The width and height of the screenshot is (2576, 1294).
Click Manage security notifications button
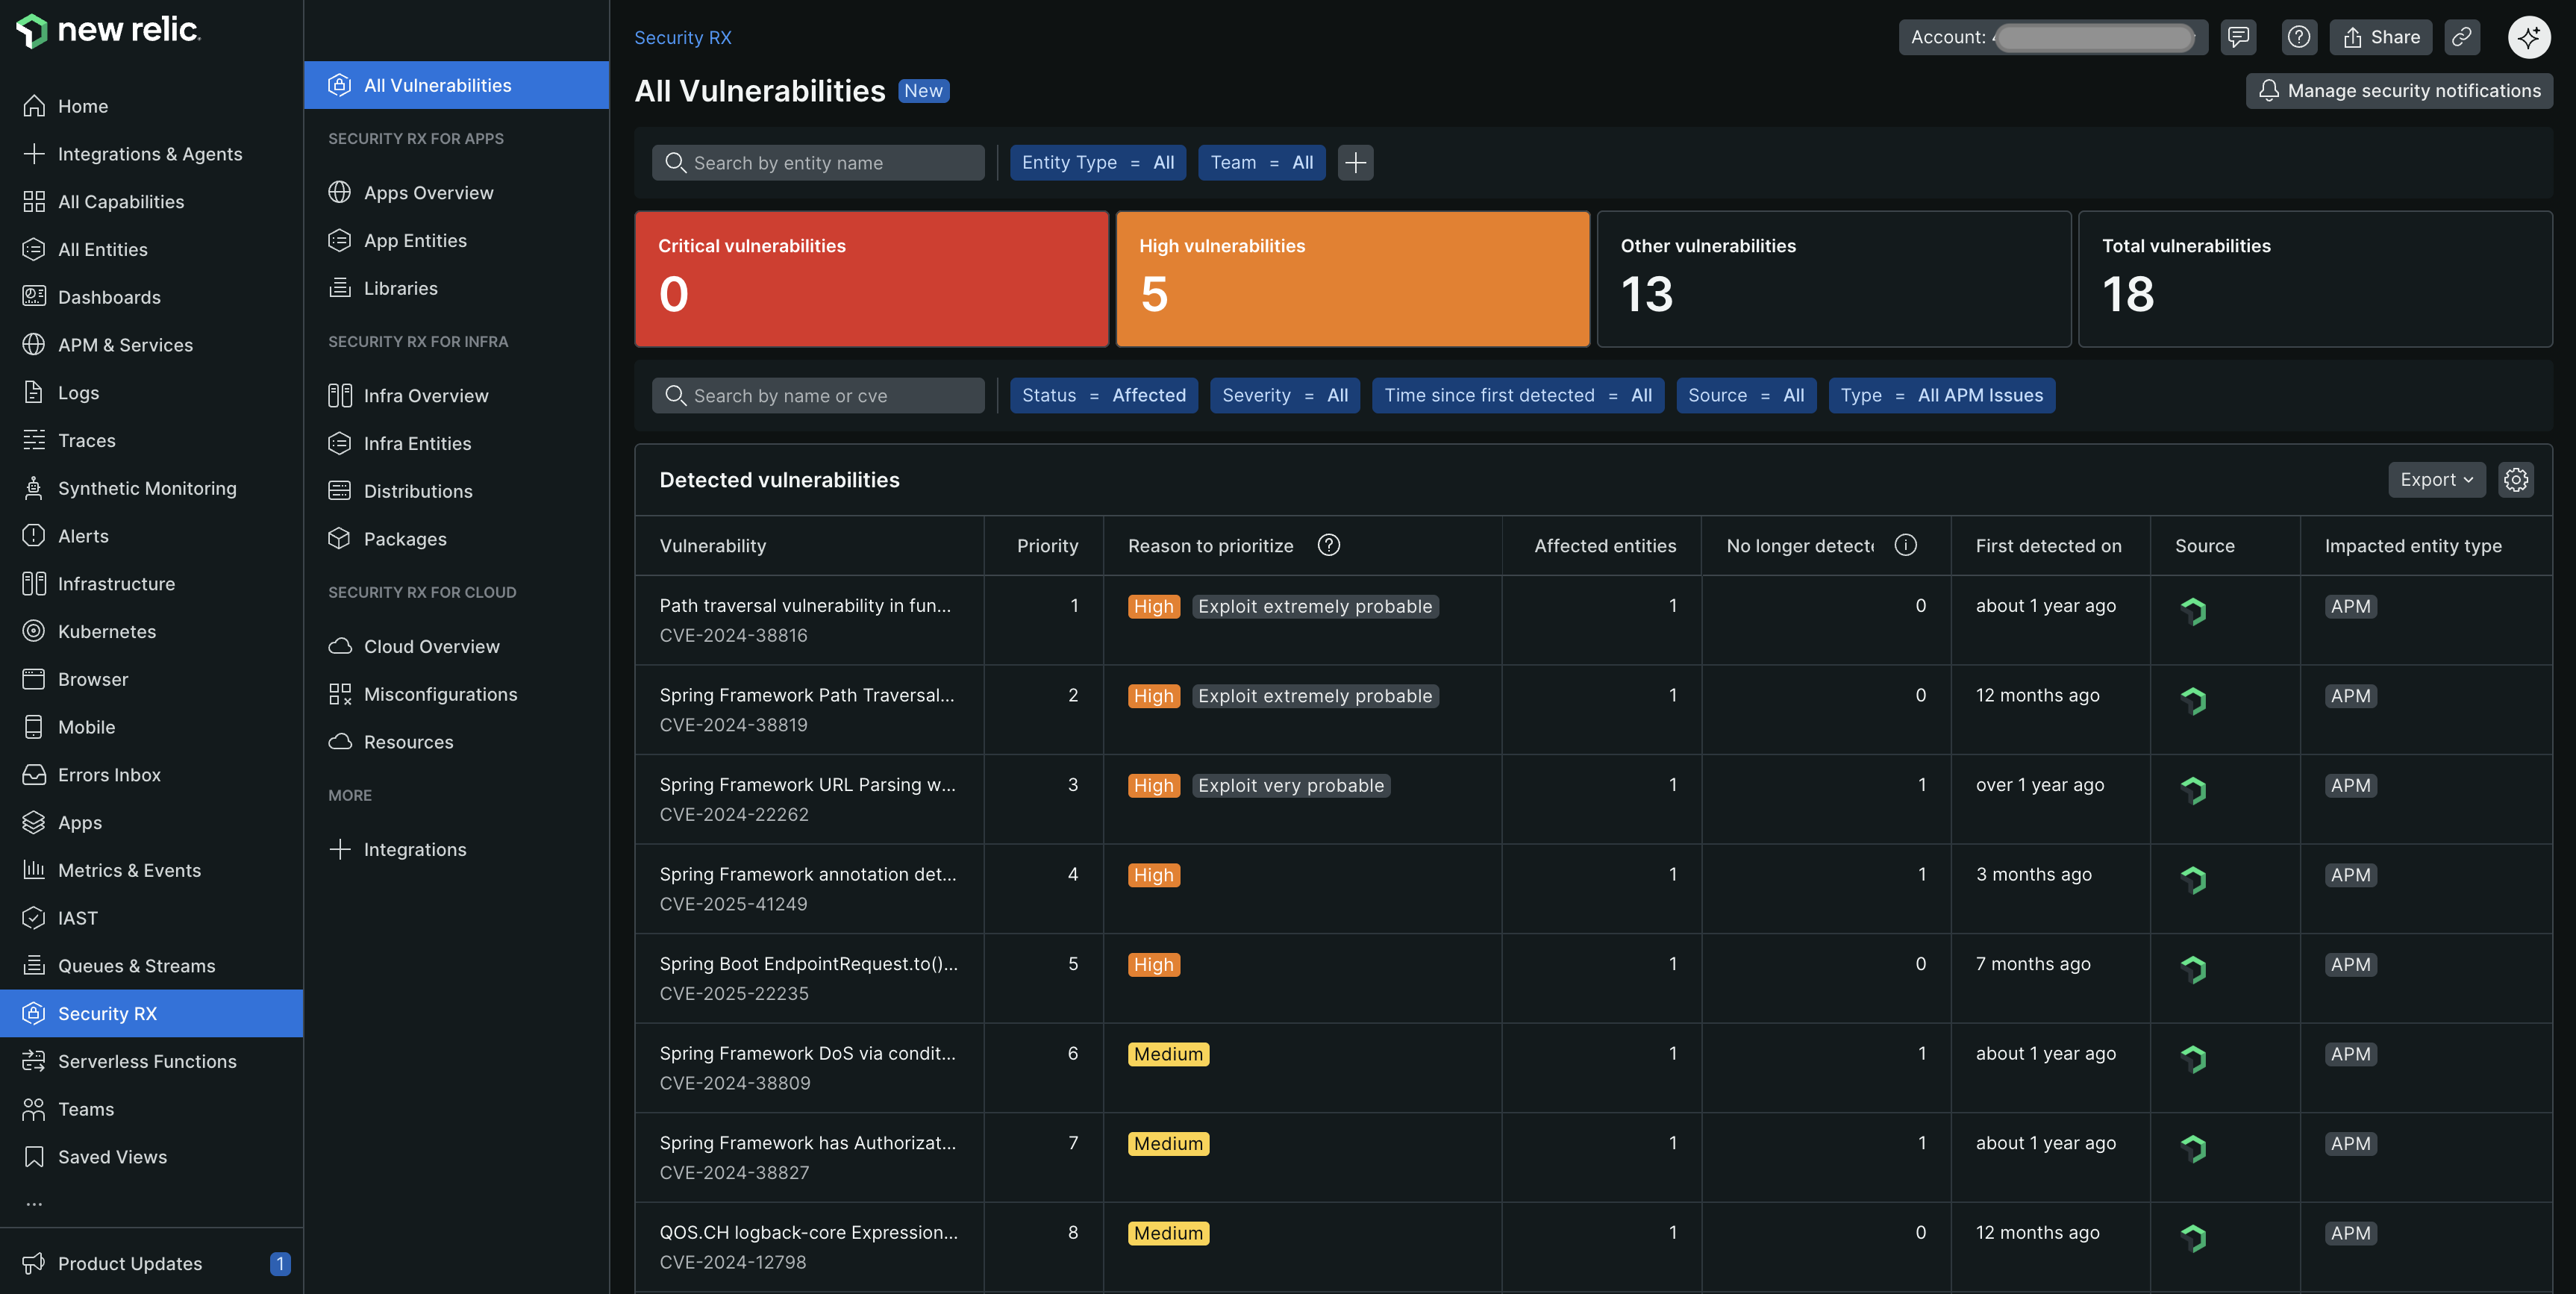(x=2399, y=90)
